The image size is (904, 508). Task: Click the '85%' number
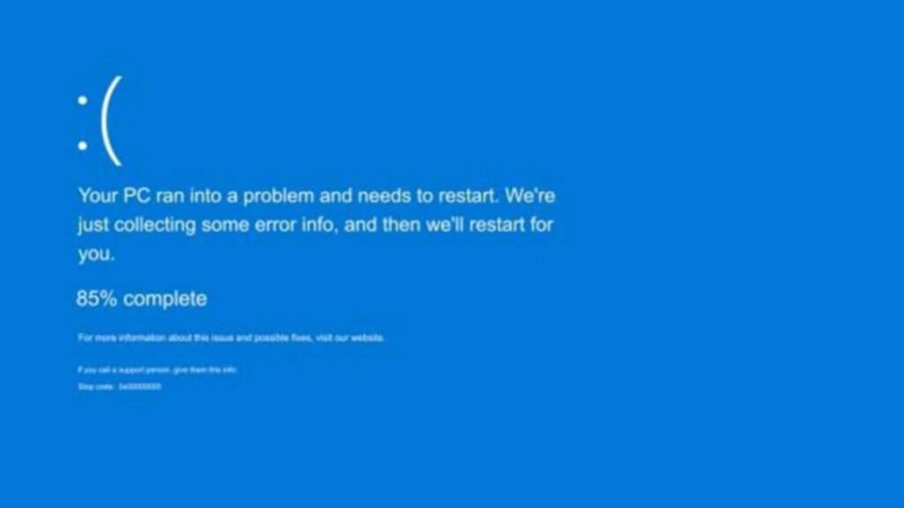coord(97,298)
